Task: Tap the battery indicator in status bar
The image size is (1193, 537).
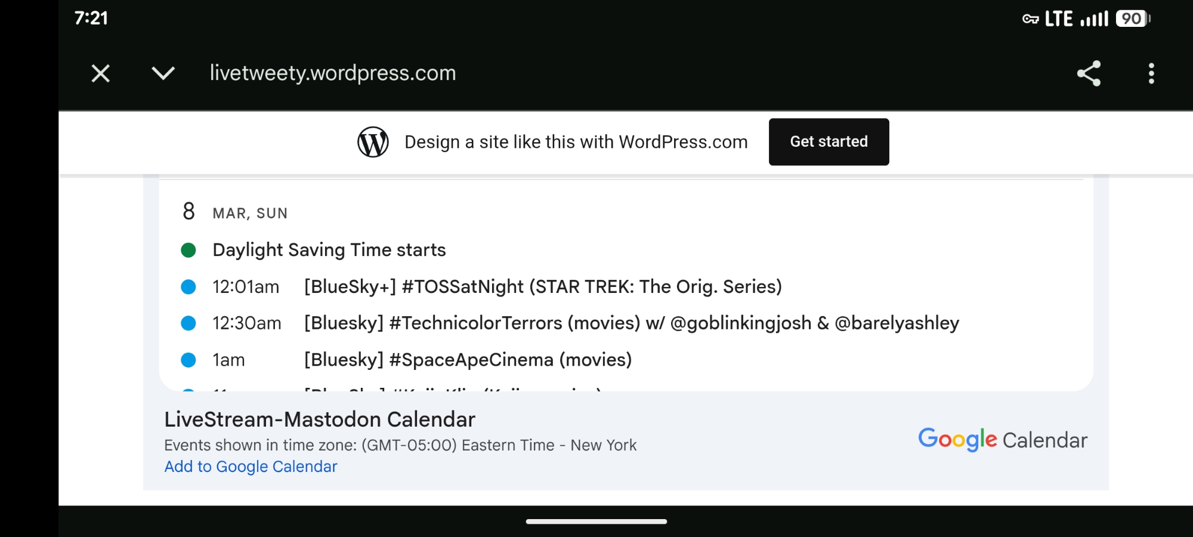Action: pos(1132,19)
